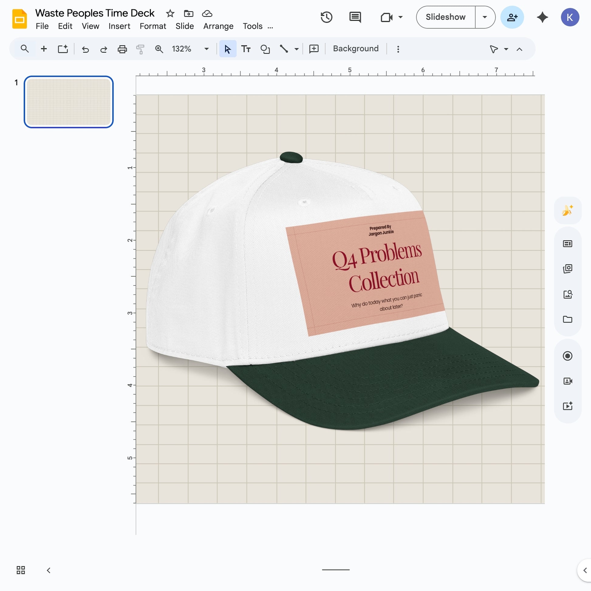Open the Arrange menu

click(218, 26)
